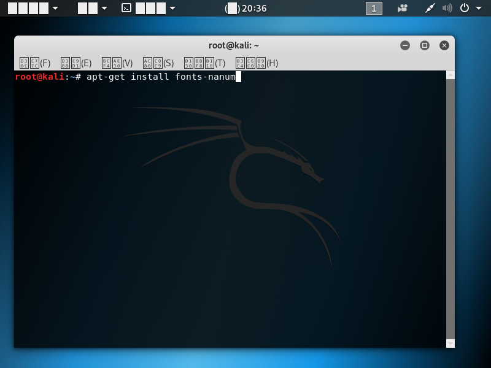
Task: Click the scrollbar down arrow in terminal
Action: (x=450, y=343)
